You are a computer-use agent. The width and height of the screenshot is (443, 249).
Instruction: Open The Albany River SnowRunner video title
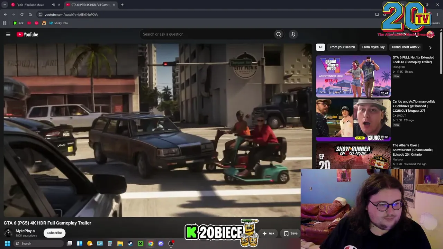point(413,150)
